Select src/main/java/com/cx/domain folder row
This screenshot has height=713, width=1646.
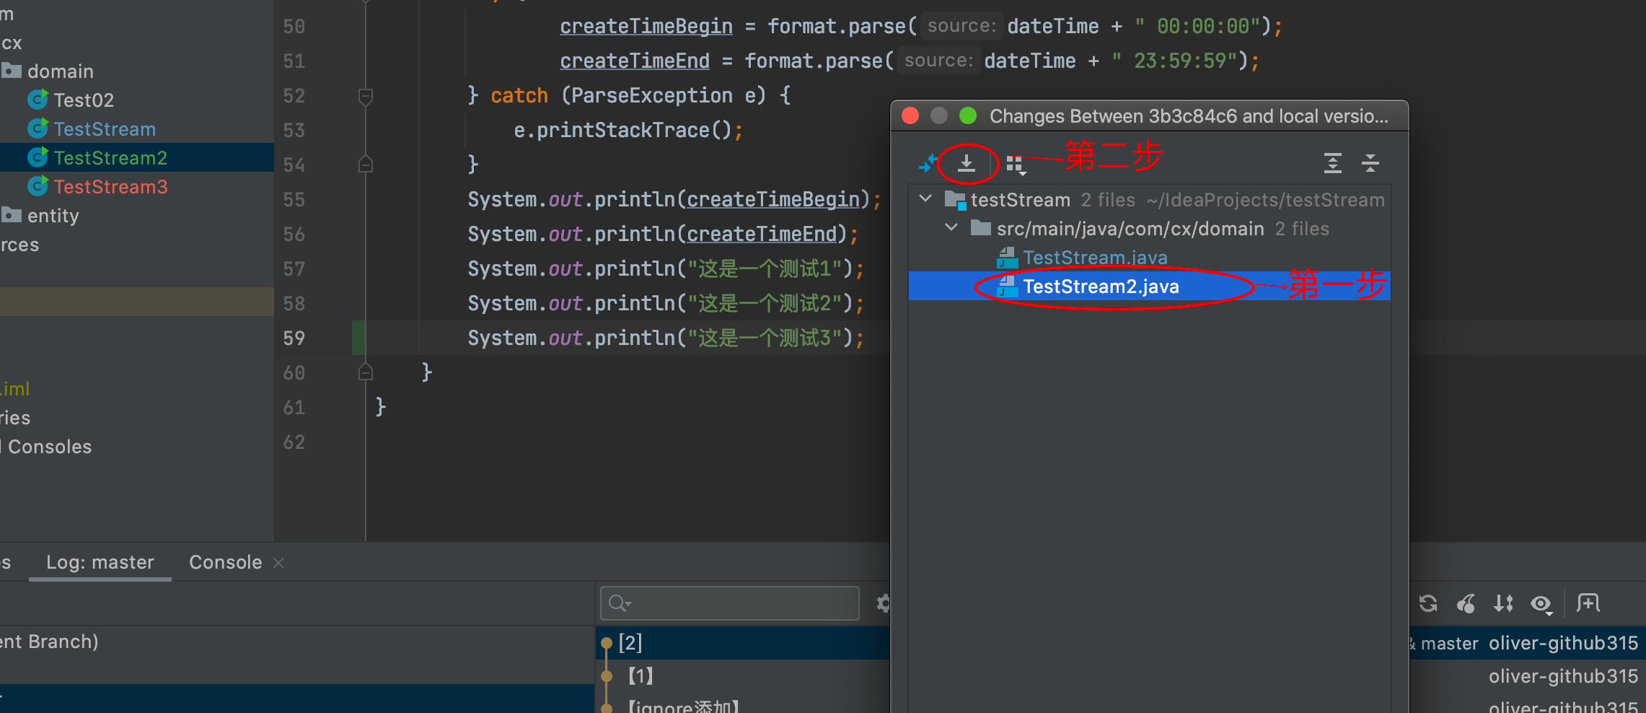coord(1150,229)
